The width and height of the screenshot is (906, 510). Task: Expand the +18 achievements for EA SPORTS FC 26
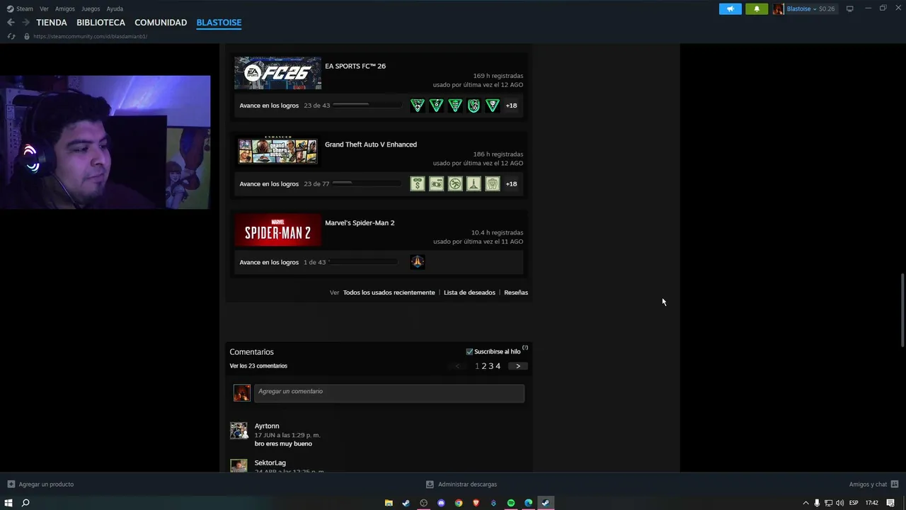click(511, 106)
